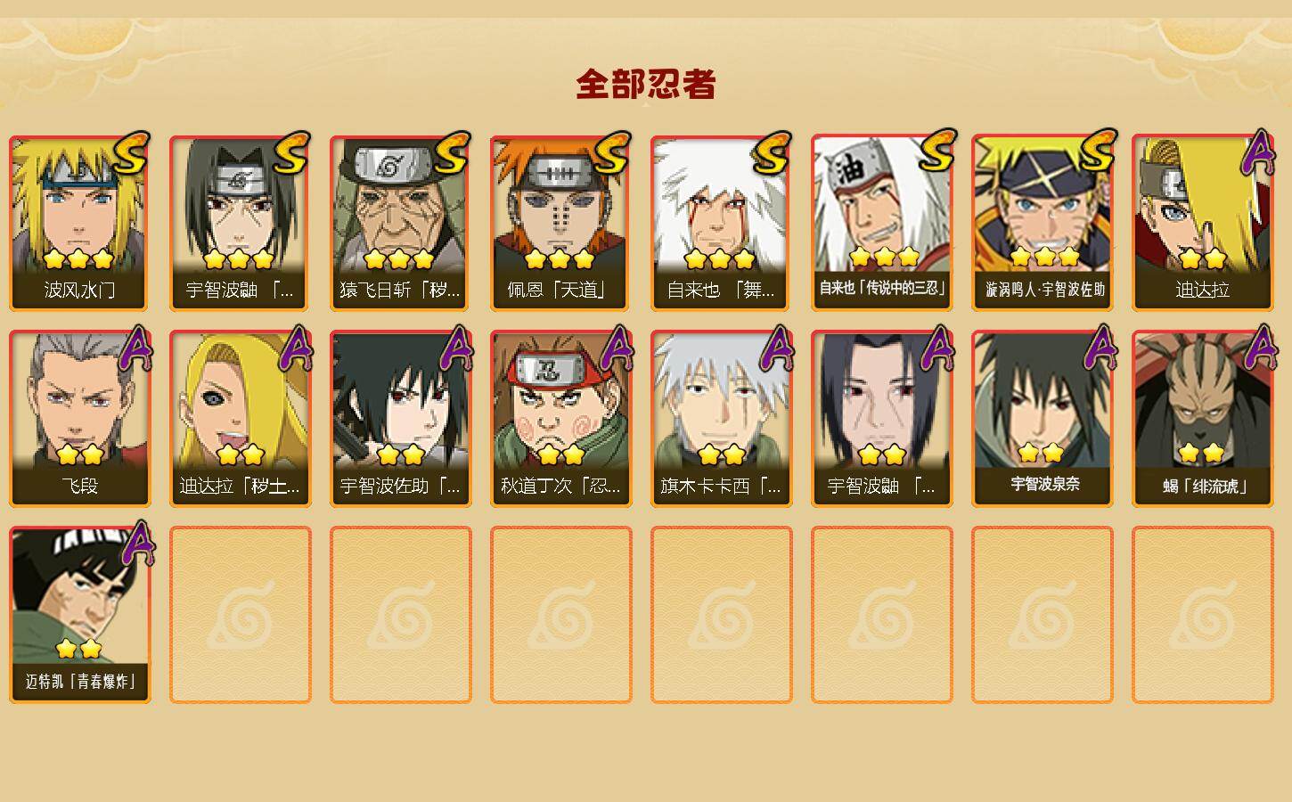
Task: Select the 飞段 ninja card
Action: [x=80, y=419]
